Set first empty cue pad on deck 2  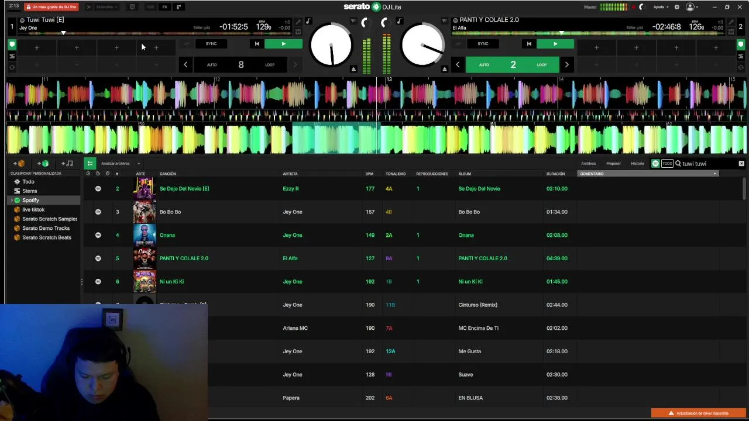596,47
